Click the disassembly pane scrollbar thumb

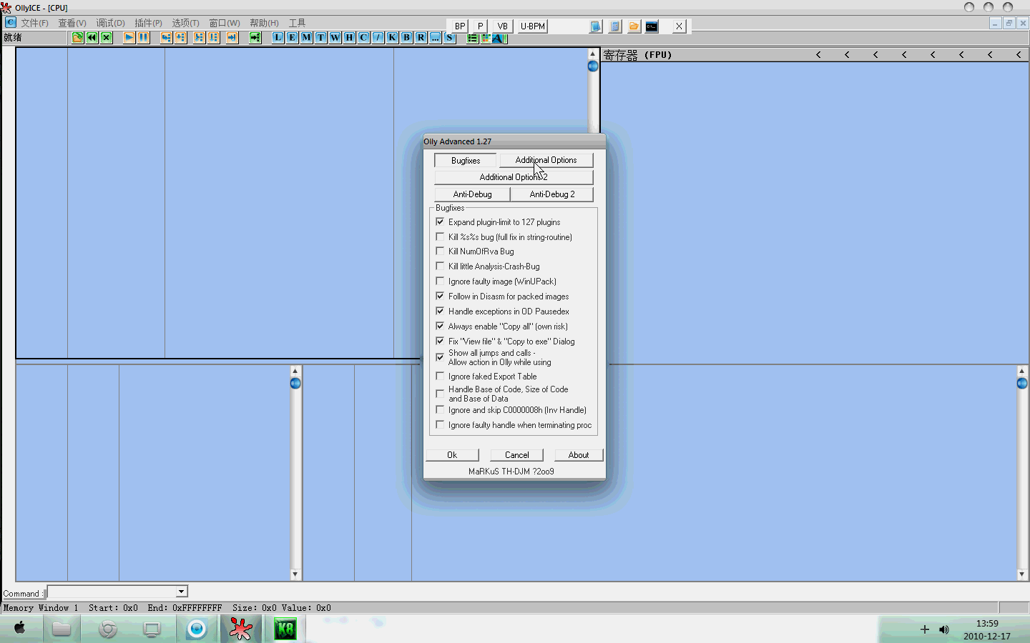(x=593, y=66)
